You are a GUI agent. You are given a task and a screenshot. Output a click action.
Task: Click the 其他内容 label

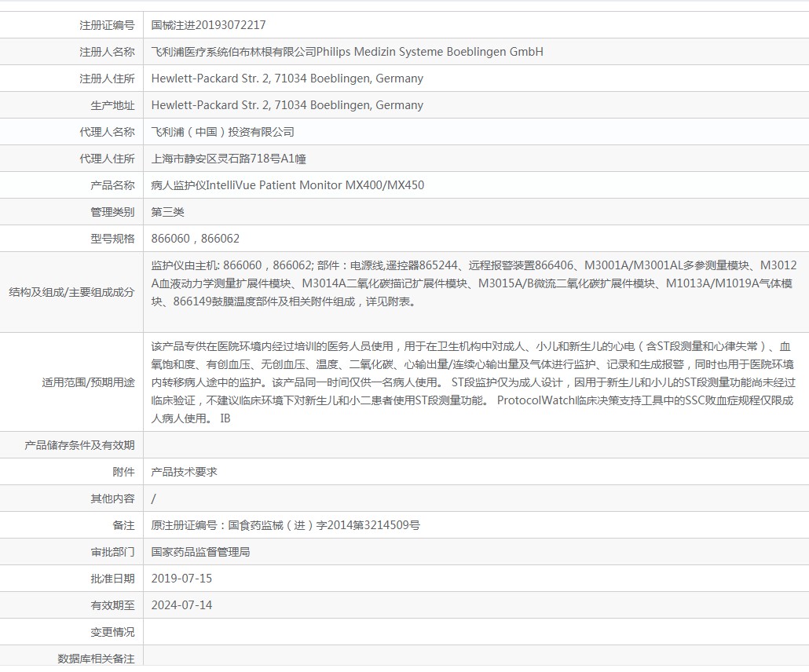tap(112, 499)
